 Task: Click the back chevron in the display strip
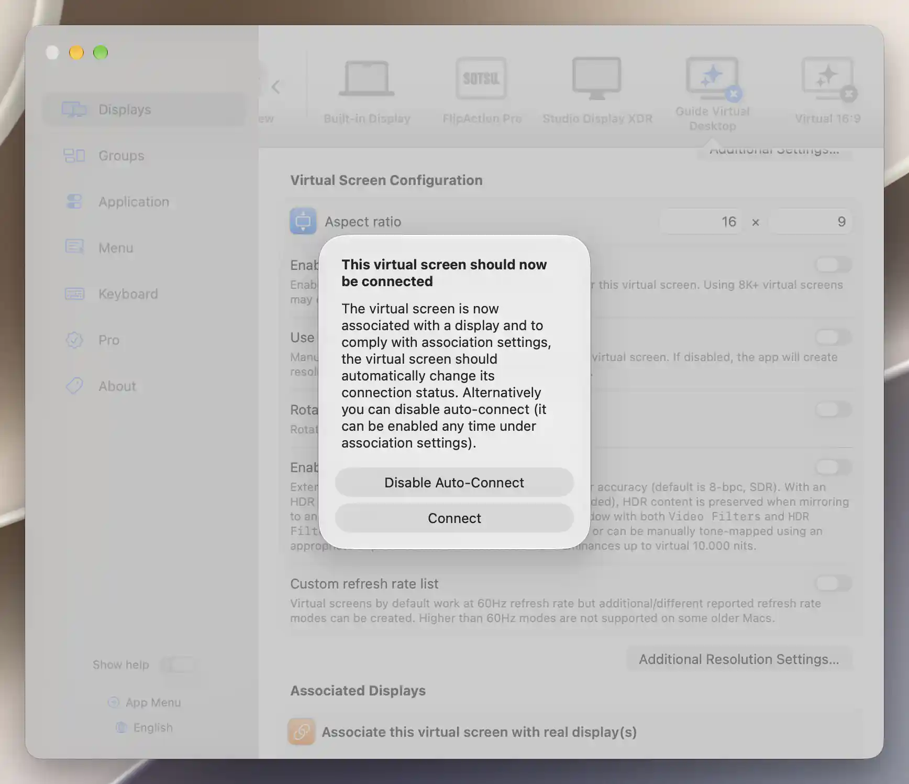point(276,86)
